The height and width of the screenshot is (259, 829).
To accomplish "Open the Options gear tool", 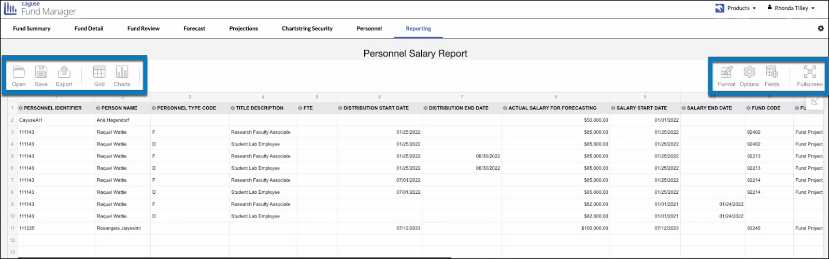I will tap(749, 76).
